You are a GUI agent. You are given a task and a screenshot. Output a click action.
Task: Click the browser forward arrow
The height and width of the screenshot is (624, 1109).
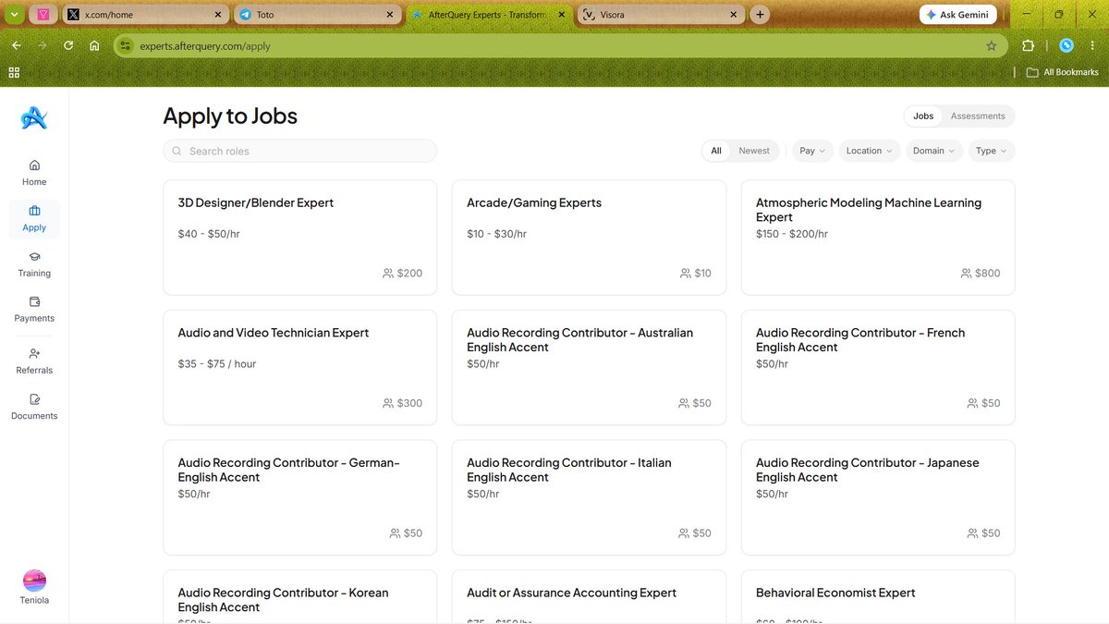coord(43,45)
